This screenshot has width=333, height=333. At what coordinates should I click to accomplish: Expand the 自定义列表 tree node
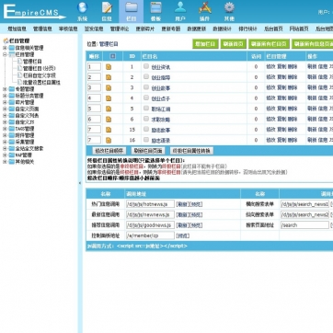5,116
